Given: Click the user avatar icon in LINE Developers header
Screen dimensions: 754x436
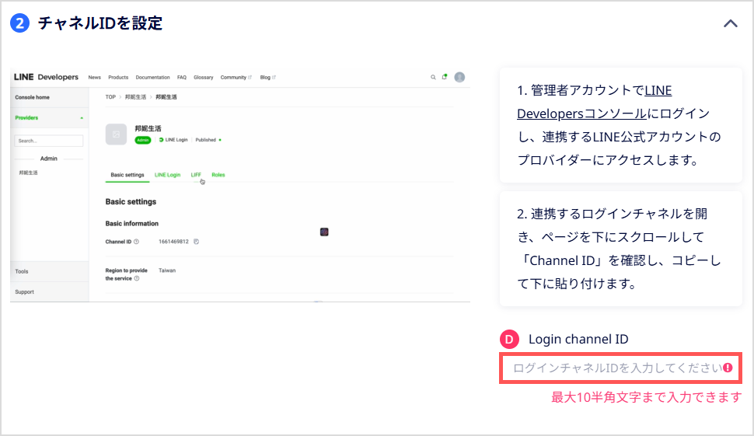Looking at the screenshot, I should click(459, 77).
